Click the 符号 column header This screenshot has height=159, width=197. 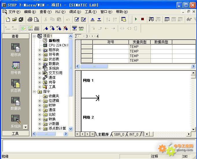pyautogui.click(x=111, y=42)
